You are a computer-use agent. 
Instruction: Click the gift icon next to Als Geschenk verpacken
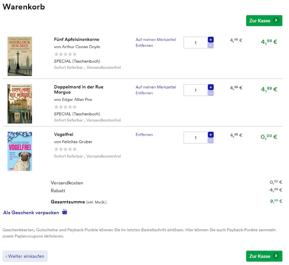(x=65, y=212)
